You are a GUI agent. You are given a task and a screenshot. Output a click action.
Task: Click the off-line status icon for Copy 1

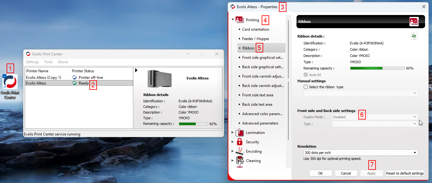pos(74,77)
